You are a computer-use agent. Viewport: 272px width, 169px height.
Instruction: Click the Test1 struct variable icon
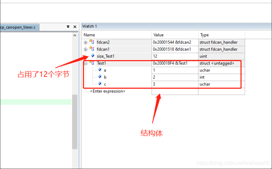[92, 63]
